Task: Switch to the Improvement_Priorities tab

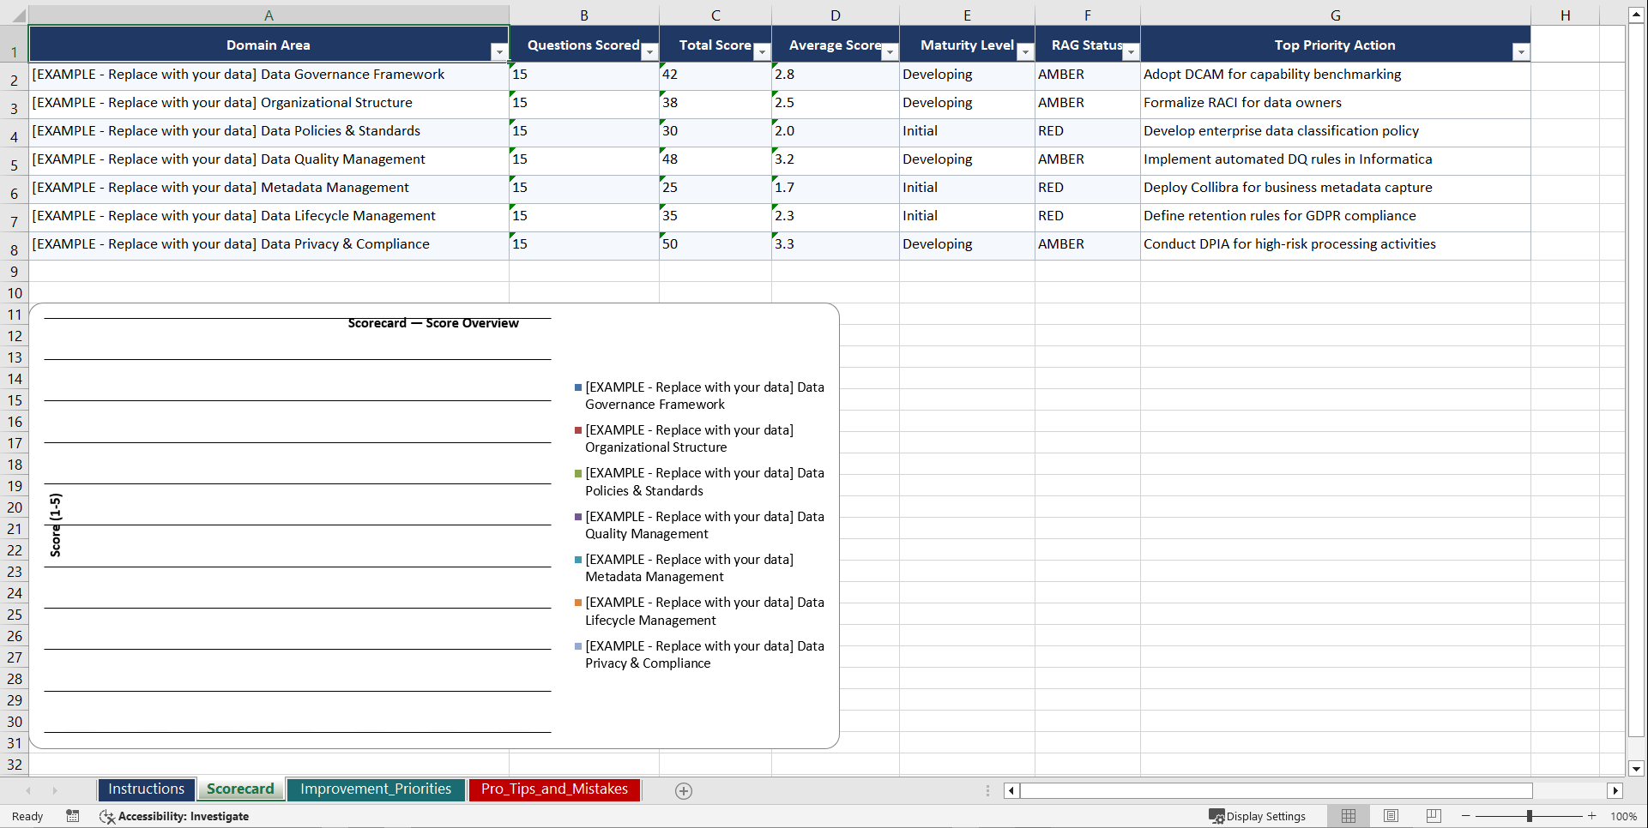Action: pyautogui.click(x=376, y=789)
